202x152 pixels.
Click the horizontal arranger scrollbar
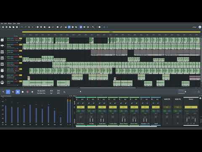click(x=108, y=88)
